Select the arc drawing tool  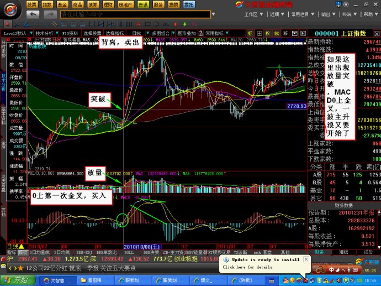(156, 24)
